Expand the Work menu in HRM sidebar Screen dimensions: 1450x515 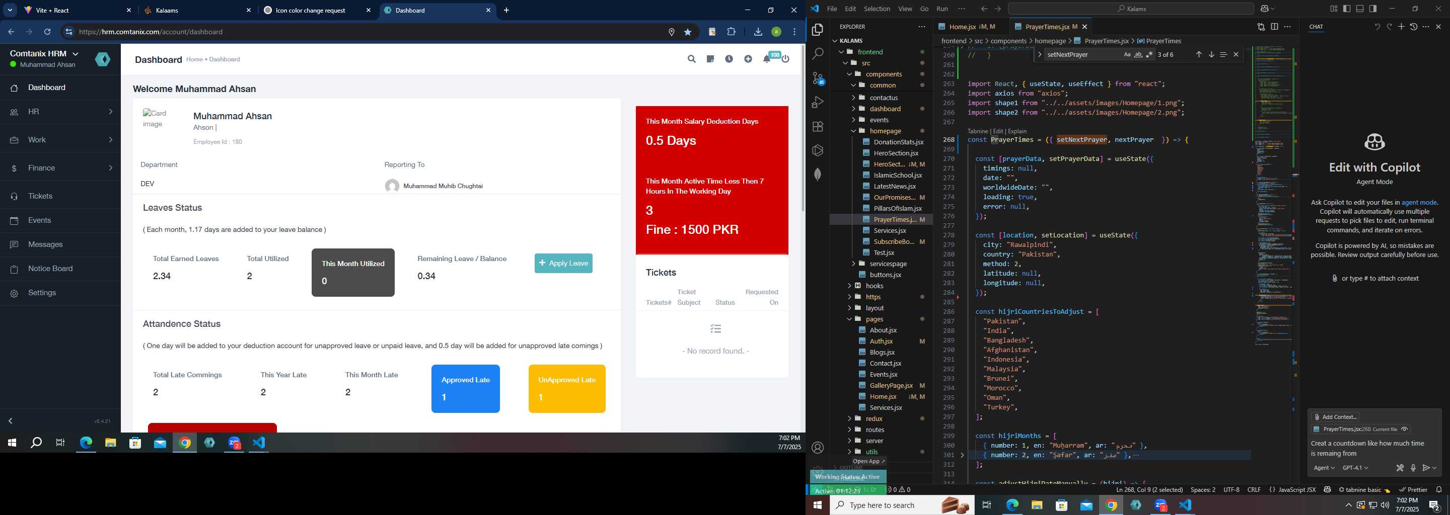(x=60, y=140)
